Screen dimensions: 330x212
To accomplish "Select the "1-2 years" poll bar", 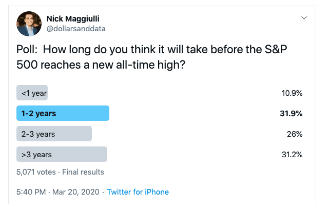I will 63,113.
